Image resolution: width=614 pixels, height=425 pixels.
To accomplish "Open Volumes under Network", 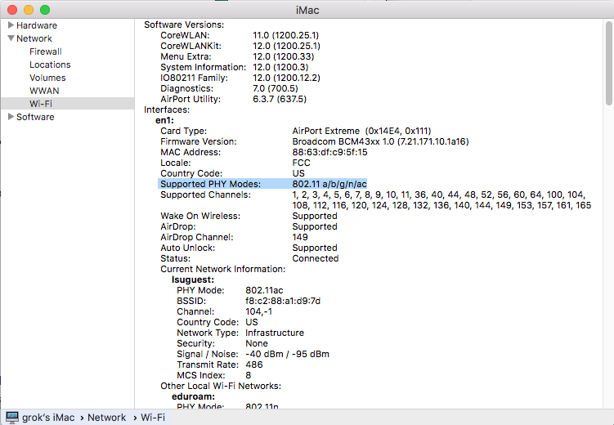I will coord(47,78).
